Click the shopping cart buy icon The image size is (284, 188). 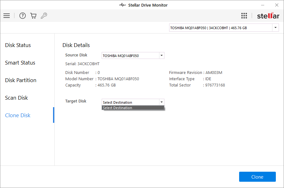[33, 16]
